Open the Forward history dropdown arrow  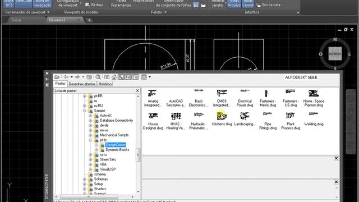click(x=83, y=77)
